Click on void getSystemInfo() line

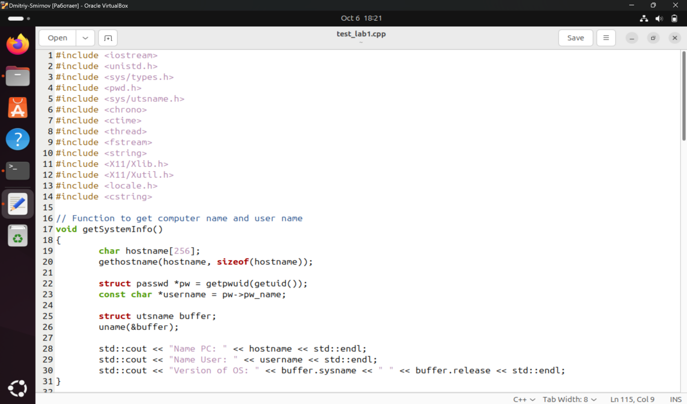109,229
